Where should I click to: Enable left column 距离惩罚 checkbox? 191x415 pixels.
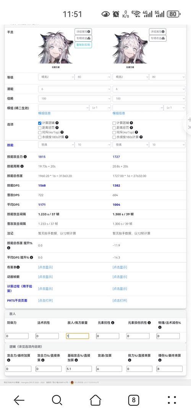tap(40, 128)
